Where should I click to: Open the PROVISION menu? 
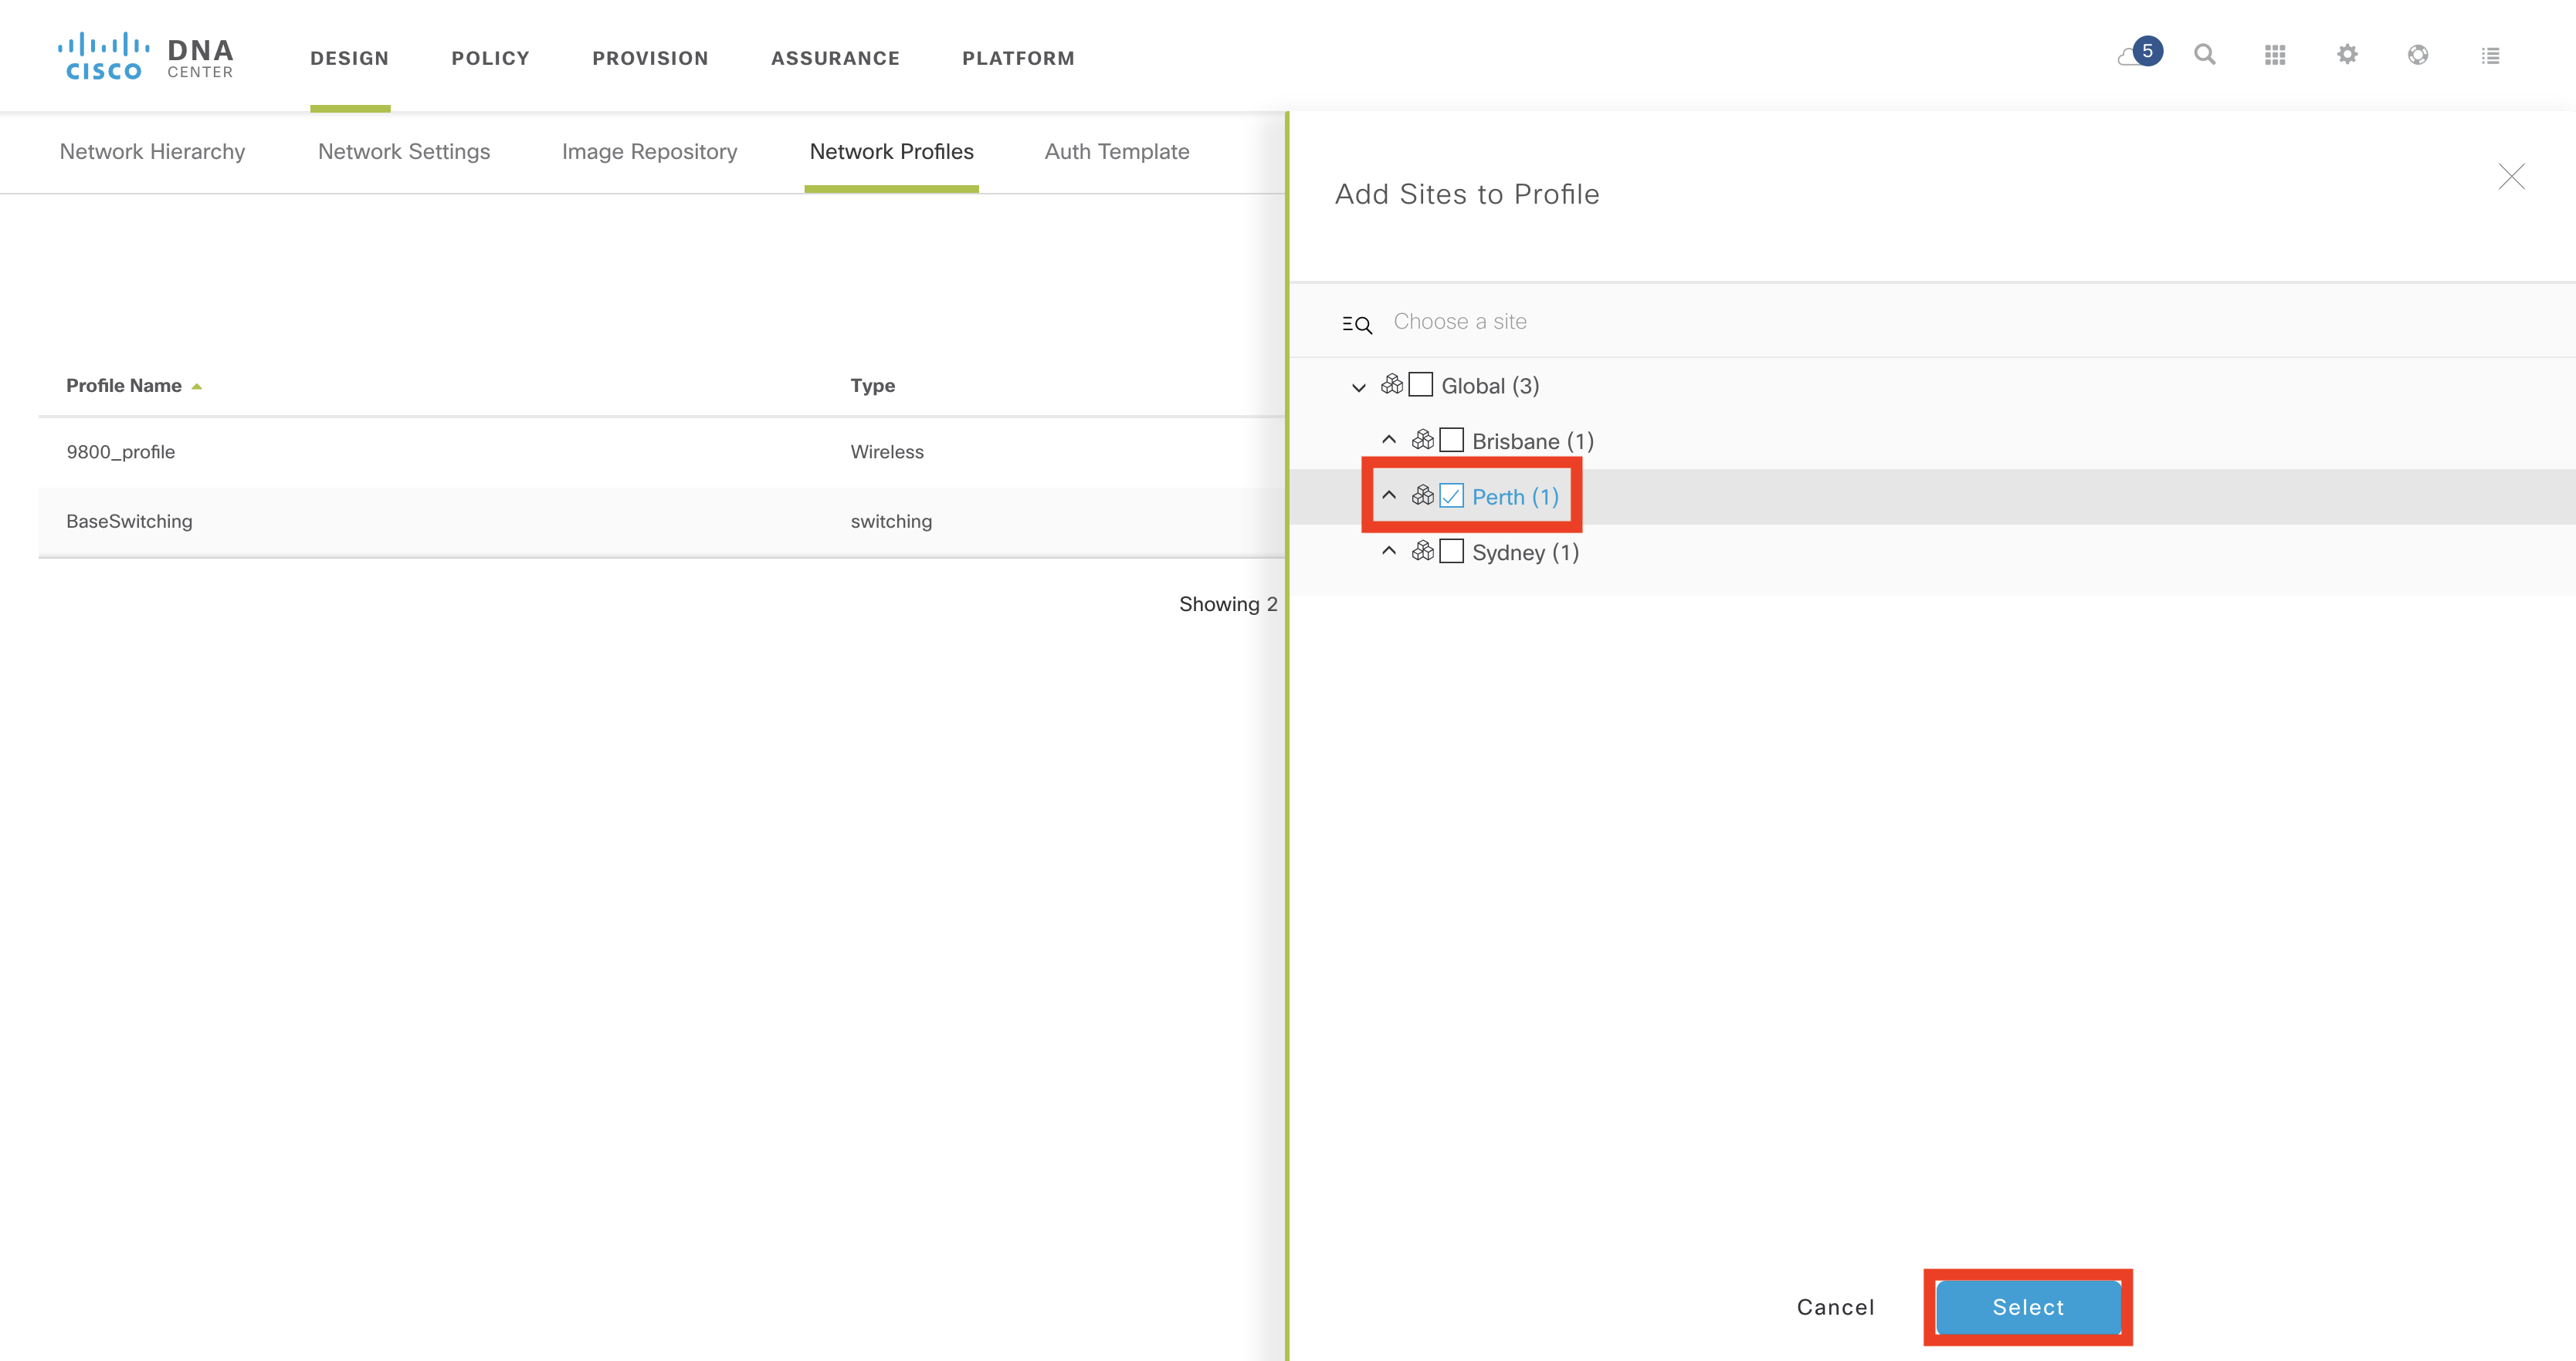tap(650, 58)
